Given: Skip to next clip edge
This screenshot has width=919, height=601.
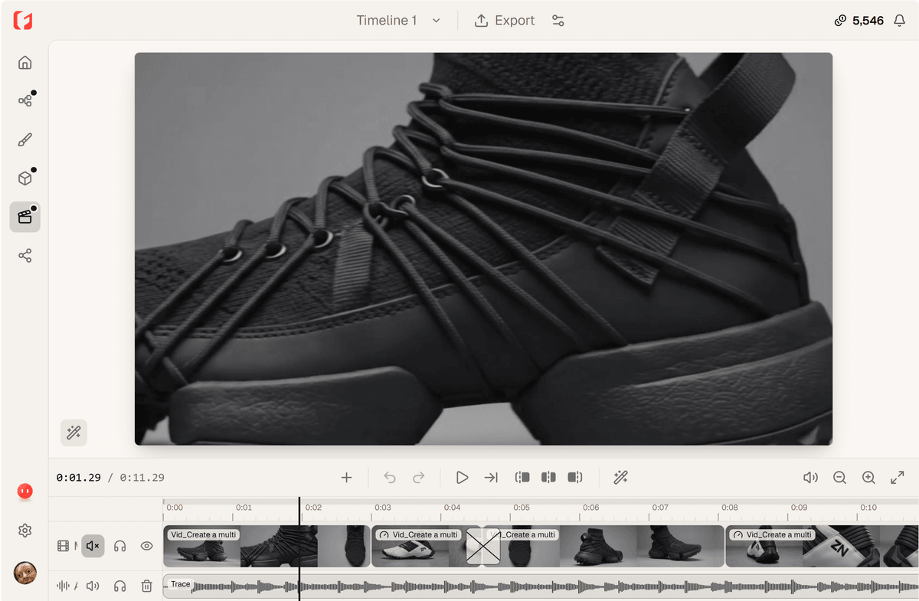Looking at the screenshot, I should [491, 478].
